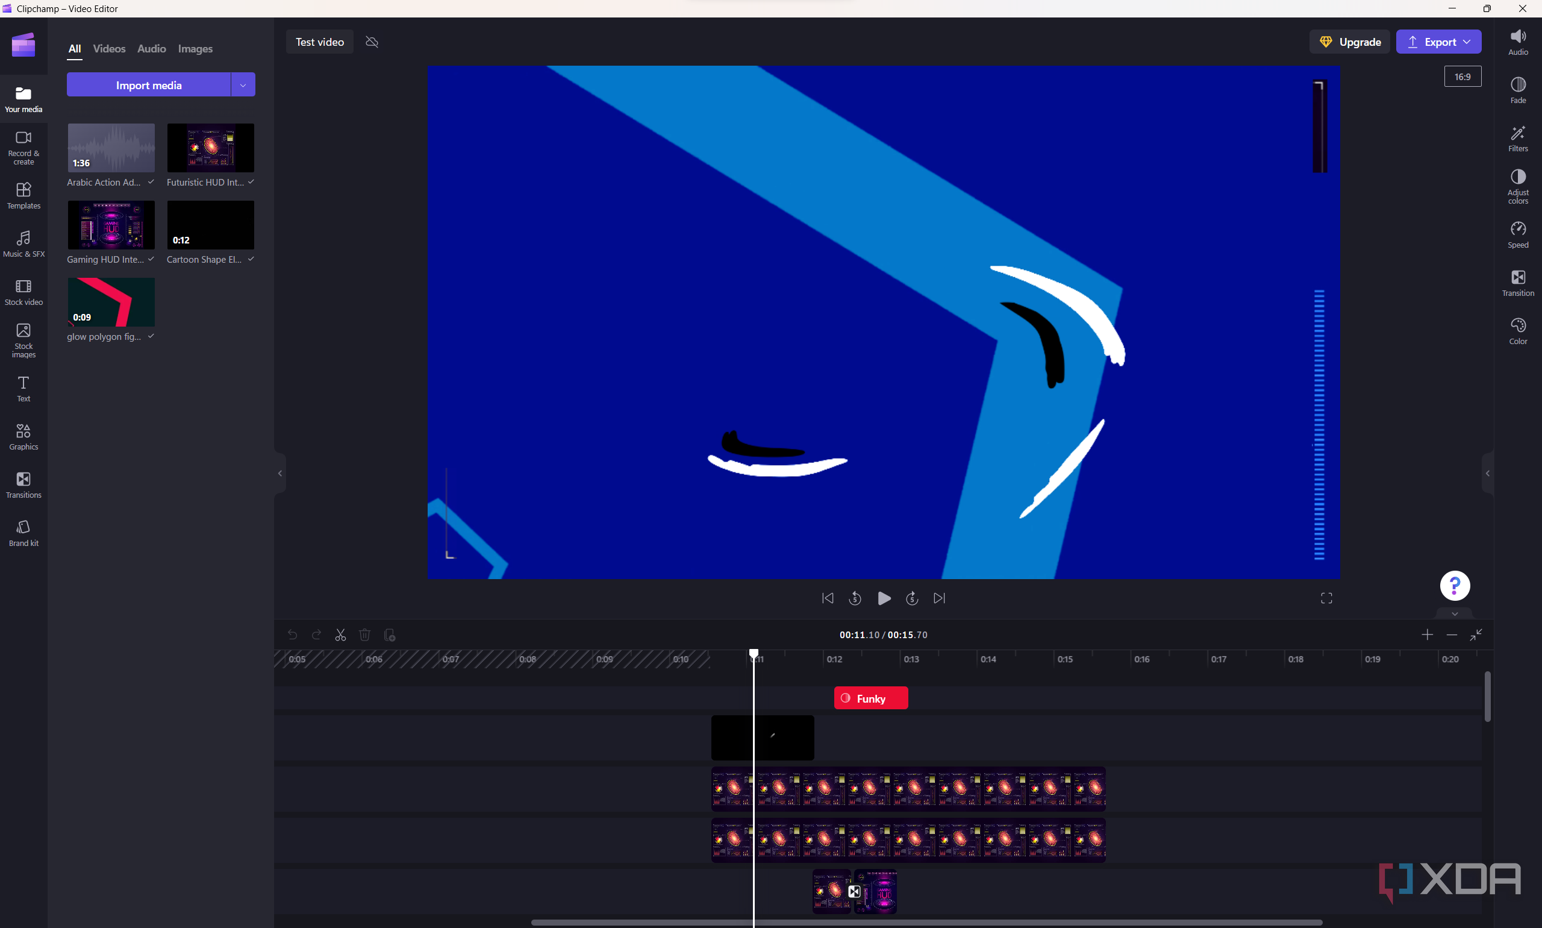Viewport: 1542px width, 928px height.
Task: Split clip with the scissors tool
Action: (x=341, y=635)
